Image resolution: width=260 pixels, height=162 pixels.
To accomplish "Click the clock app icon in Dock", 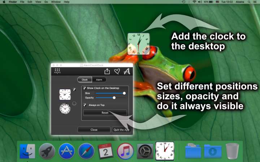I will pos(165,151).
